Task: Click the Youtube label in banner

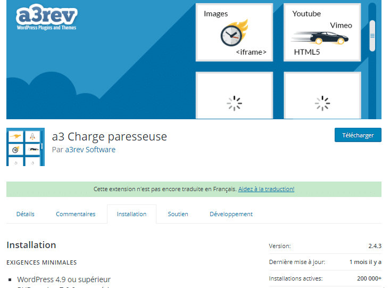Action: point(306,14)
